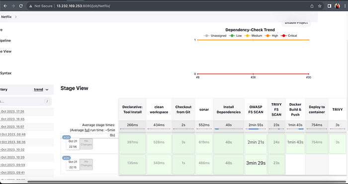Click the #26 build badge
The width and height of the screenshot is (348, 184).
click(66, 158)
